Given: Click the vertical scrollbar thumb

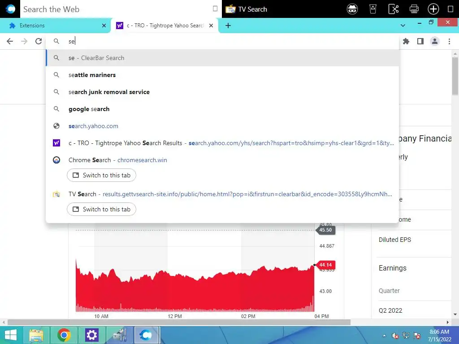Looking at the screenshot, I should [455, 76].
